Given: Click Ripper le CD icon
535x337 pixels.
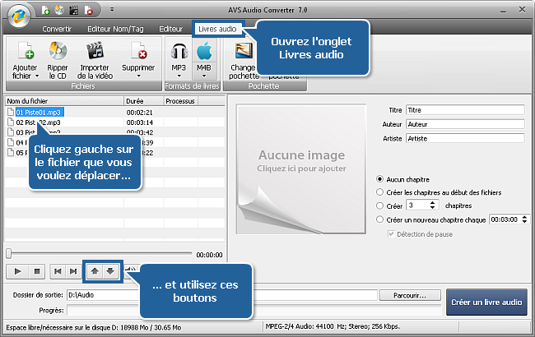Looking at the screenshot, I should [58, 52].
